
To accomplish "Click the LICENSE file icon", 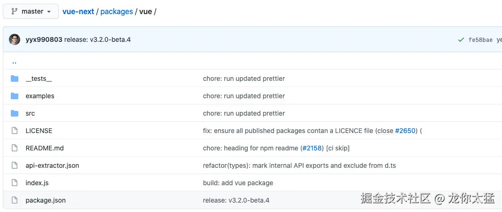I will (15, 131).
